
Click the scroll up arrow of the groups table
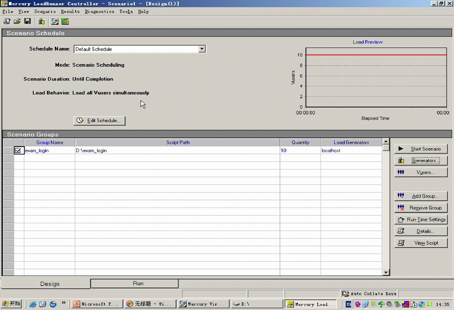pos(385,141)
